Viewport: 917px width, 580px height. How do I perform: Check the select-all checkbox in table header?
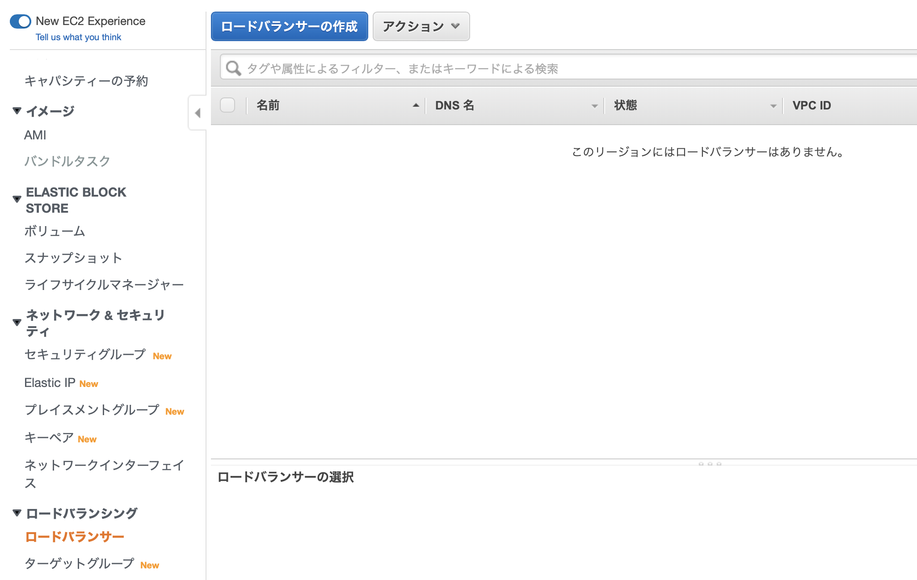[x=227, y=105]
